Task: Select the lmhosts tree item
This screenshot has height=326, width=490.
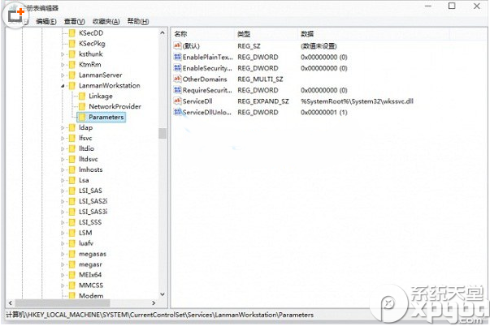Action: click(x=91, y=169)
